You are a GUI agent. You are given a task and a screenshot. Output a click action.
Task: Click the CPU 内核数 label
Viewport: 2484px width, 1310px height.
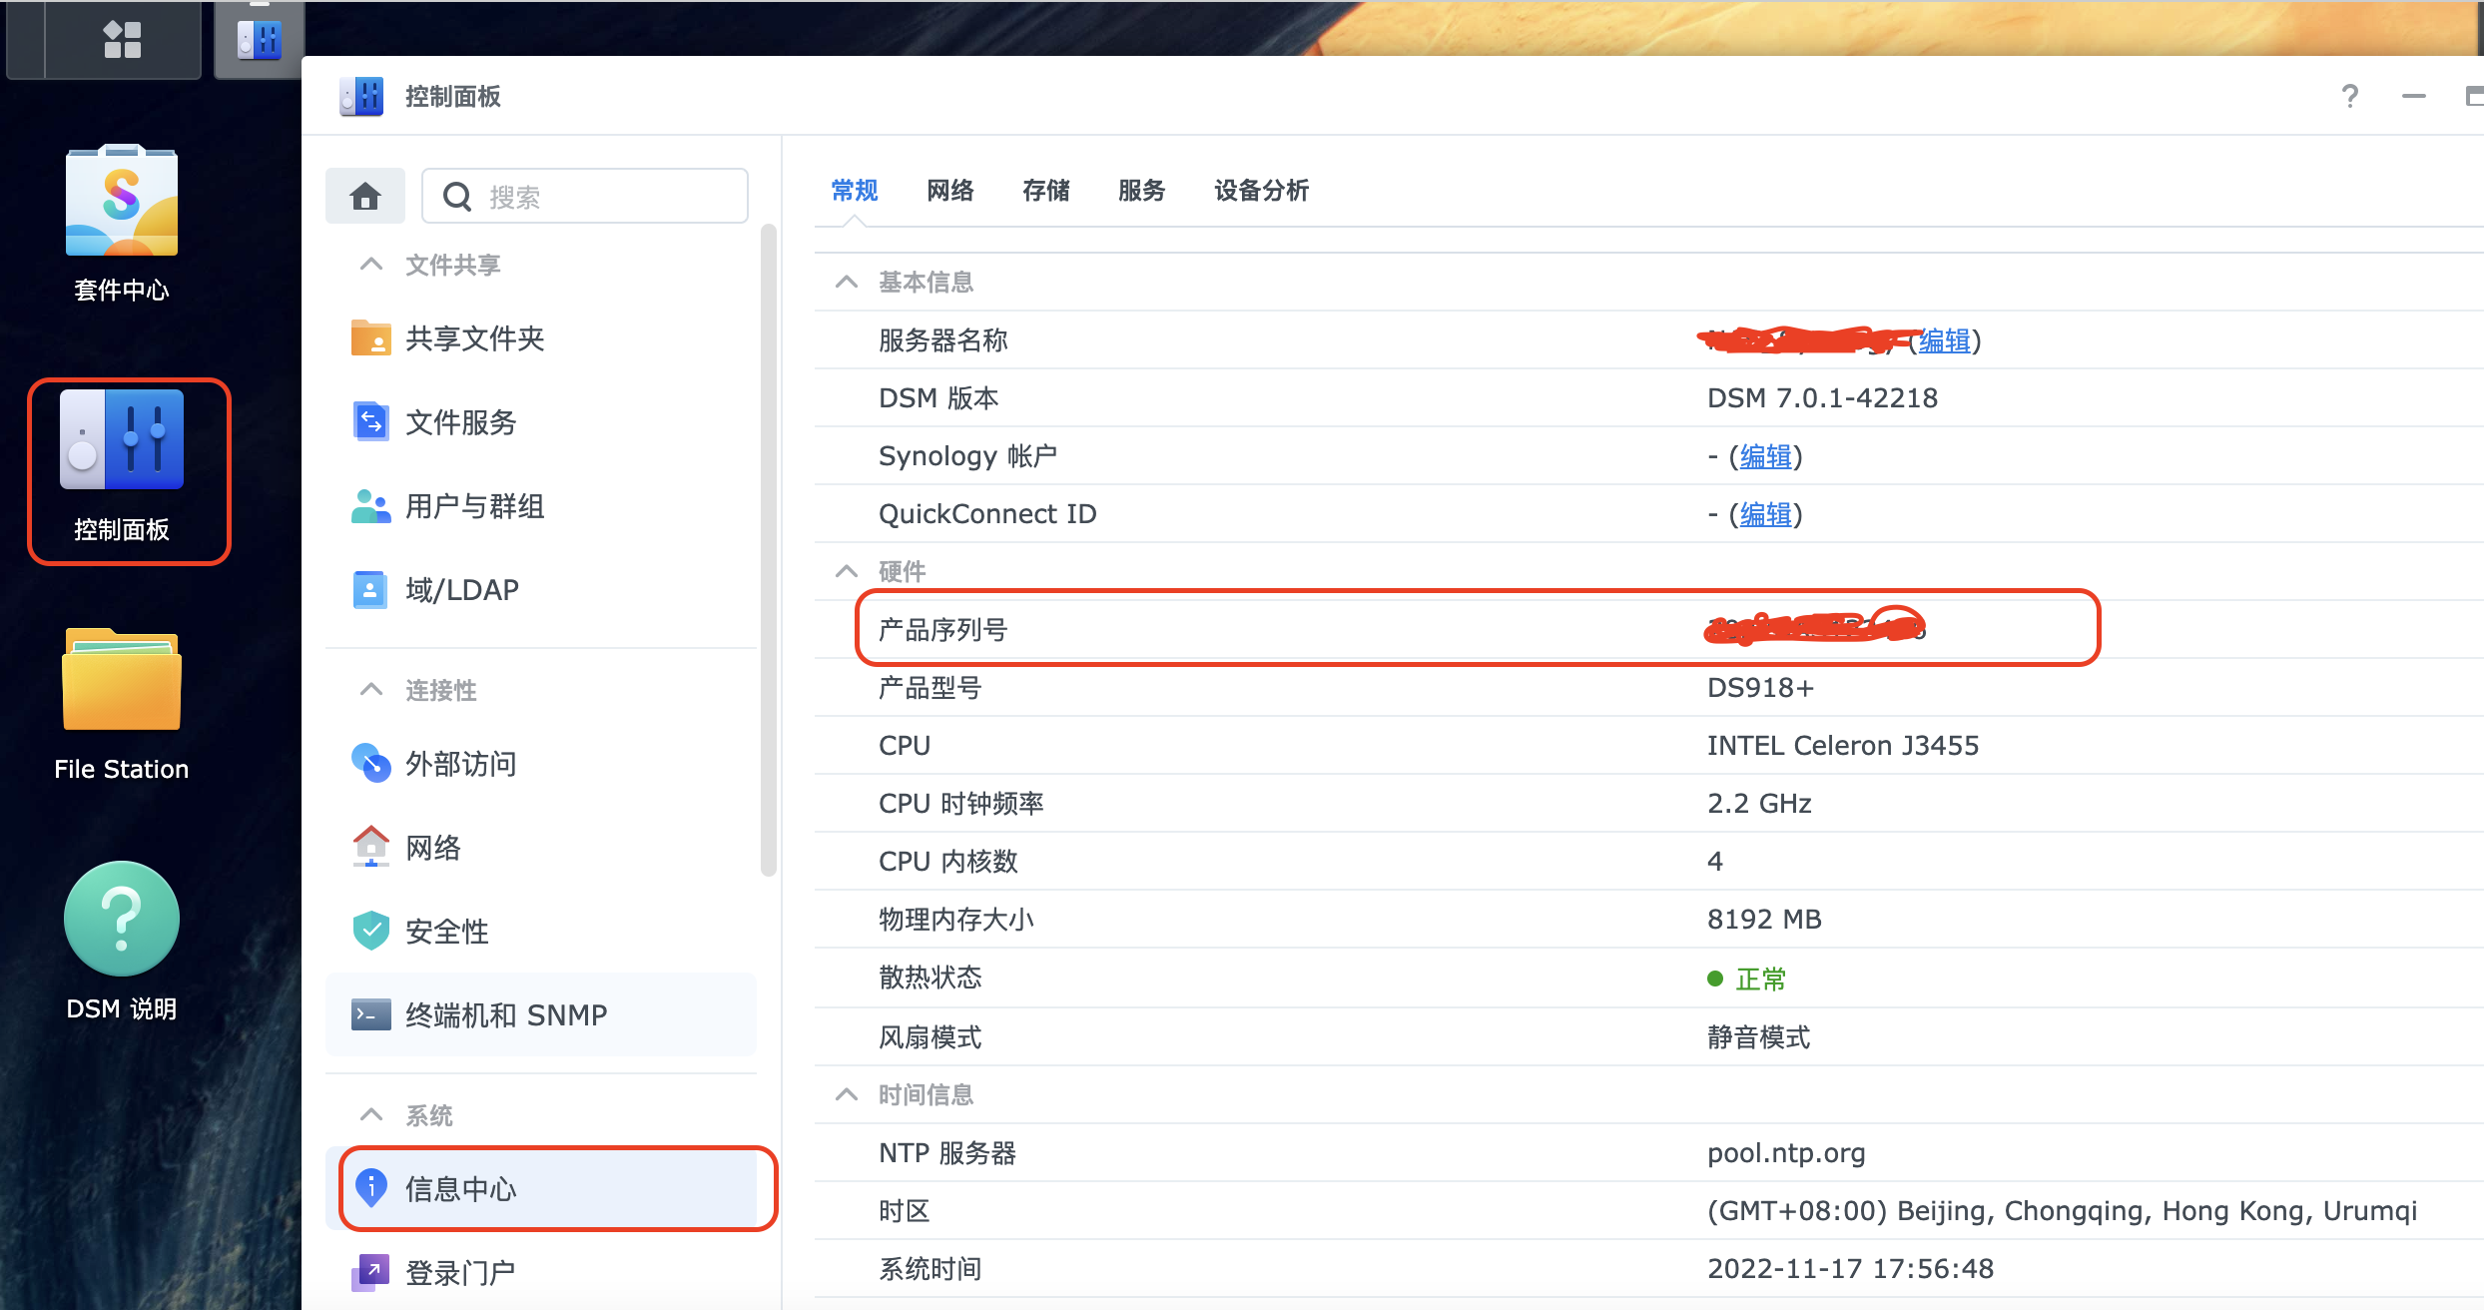pyautogui.click(x=948, y=862)
